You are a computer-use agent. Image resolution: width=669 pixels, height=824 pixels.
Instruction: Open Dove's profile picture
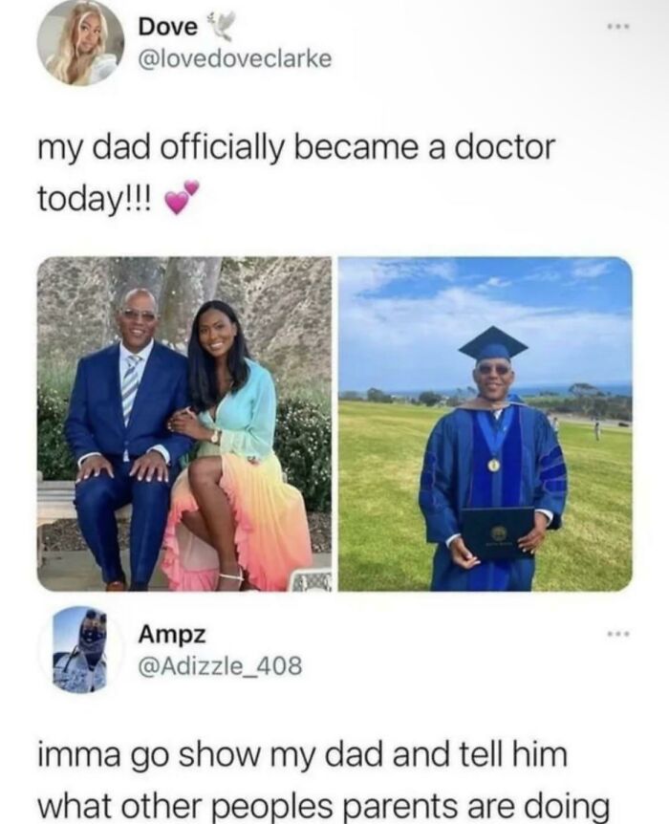click(x=80, y=41)
